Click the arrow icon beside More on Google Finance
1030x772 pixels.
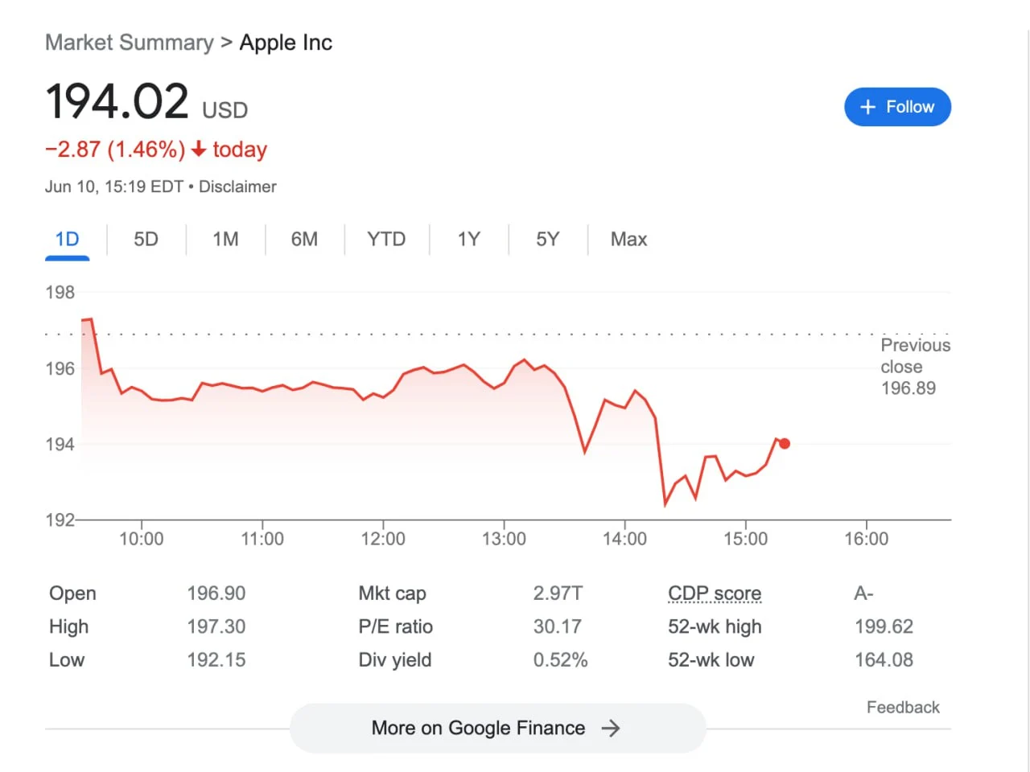click(611, 729)
